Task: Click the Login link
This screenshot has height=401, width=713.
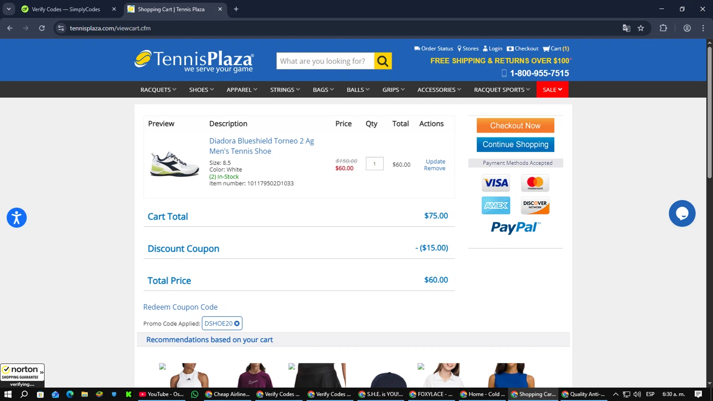Action: (x=492, y=48)
